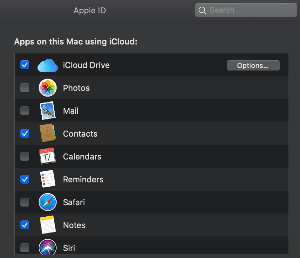The width and height of the screenshot is (300, 258).
Task: Turn on the Safari checkbox
Action: pos(25,202)
